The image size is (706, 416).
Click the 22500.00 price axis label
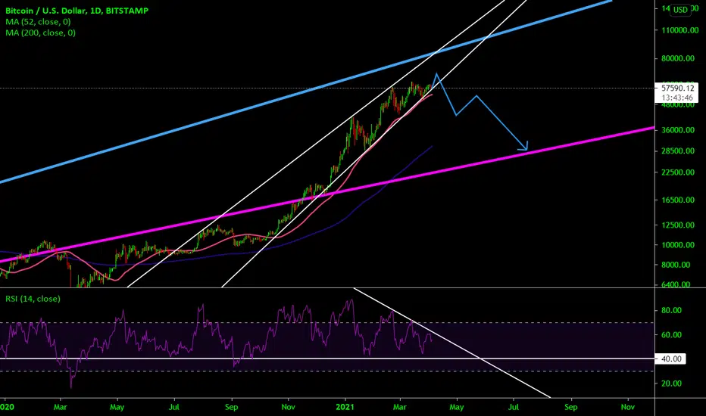pyautogui.click(x=678, y=172)
